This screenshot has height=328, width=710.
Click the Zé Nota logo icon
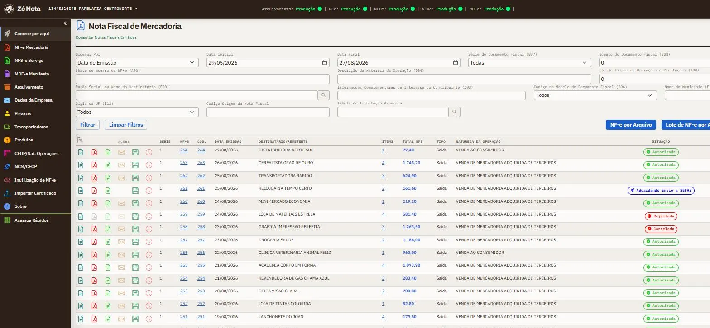9,9
